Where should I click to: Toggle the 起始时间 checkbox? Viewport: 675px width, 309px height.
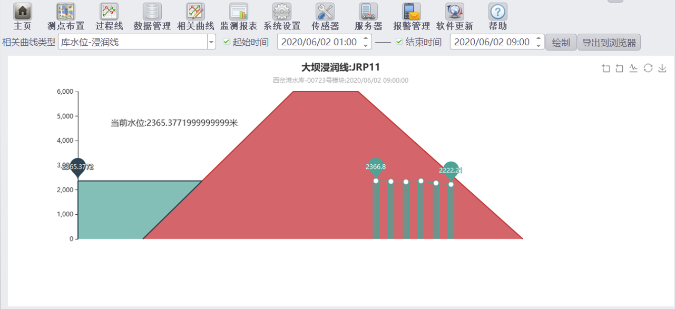[x=226, y=42]
